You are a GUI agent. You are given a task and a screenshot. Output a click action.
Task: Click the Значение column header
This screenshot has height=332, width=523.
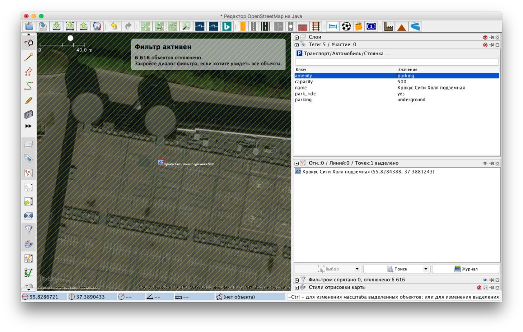(448, 70)
